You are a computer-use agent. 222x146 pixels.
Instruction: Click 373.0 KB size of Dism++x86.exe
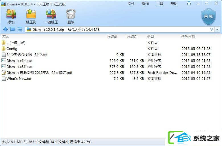pos(117,66)
